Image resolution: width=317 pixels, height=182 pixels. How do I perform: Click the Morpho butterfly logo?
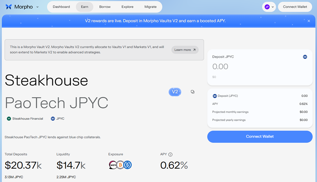pos(9,7)
